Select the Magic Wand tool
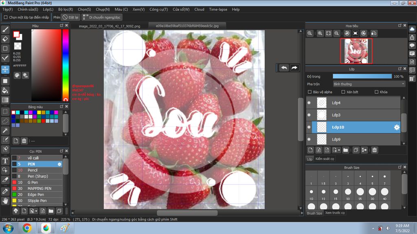417x234 pixels. [x=5, y=130]
